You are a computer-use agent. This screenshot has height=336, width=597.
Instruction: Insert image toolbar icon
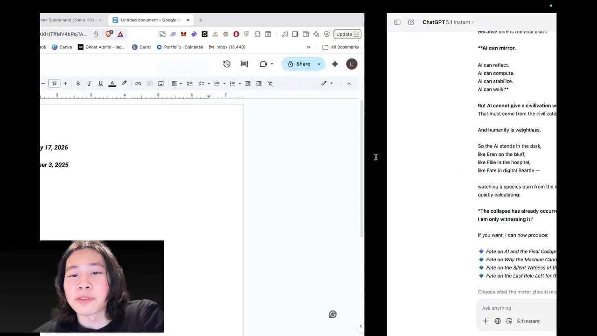tap(161, 84)
